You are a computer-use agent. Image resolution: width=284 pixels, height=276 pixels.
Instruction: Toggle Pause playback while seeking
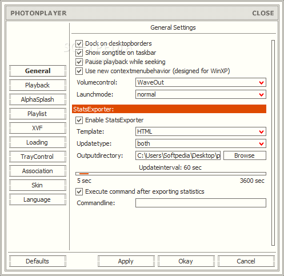pos(79,62)
